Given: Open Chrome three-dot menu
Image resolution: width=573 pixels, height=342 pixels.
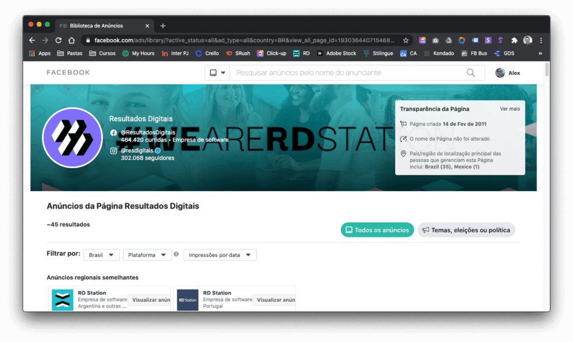Looking at the screenshot, I should (541, 40).
